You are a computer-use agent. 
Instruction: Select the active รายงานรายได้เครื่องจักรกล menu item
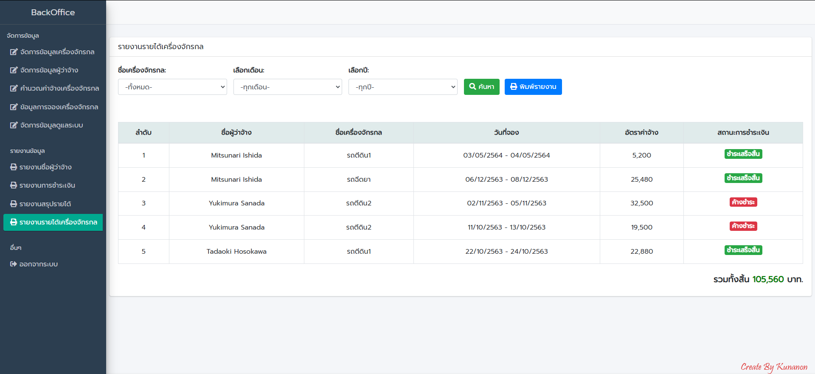coord(53,222)
